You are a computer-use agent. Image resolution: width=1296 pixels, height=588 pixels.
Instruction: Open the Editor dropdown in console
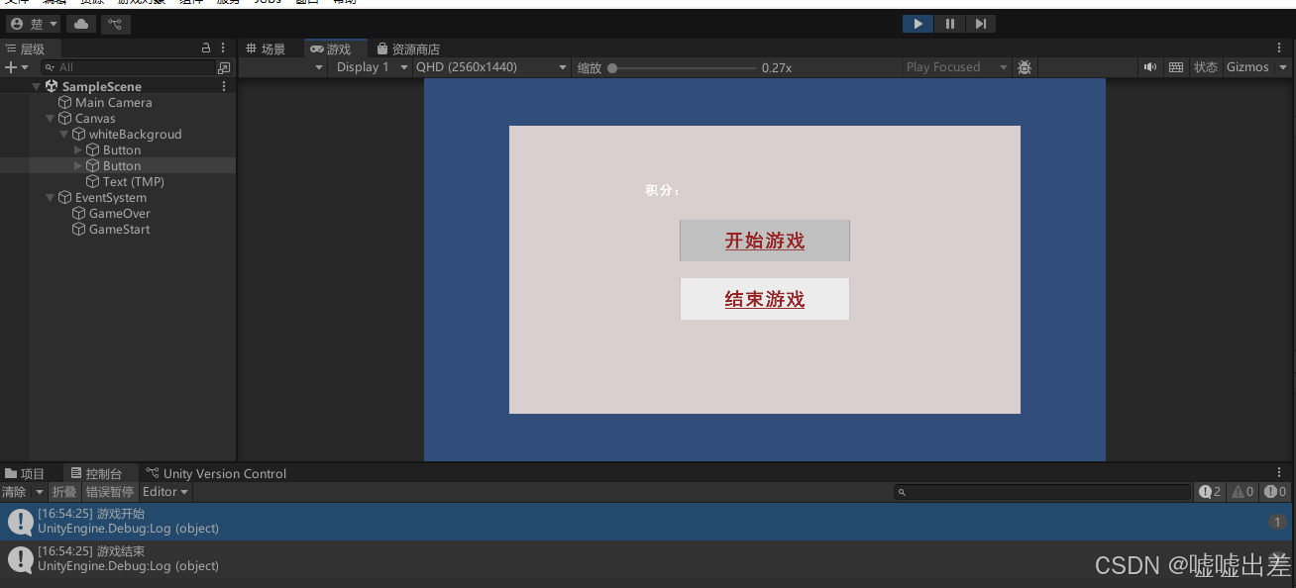click(x=165, y=492)
